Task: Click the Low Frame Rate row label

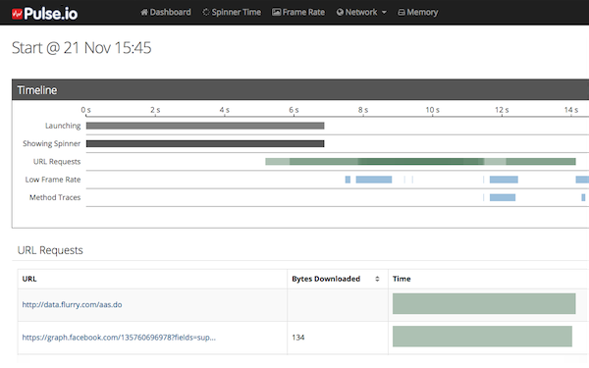Action: tap(53, 180)
